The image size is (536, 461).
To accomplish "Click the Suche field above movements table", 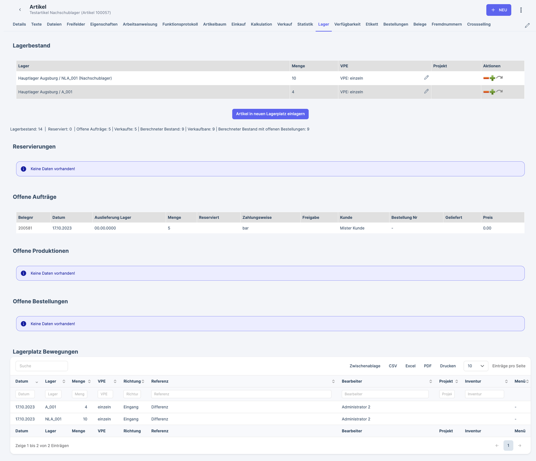I will tap(42, 366).
